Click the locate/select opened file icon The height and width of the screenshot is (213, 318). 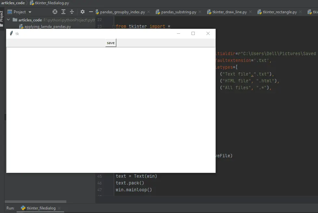(55, 12)
